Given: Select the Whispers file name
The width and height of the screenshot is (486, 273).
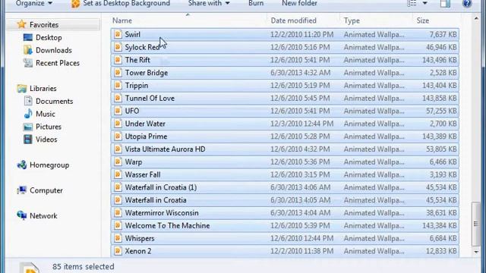Looking at the screenshot, I should (140, 238).
